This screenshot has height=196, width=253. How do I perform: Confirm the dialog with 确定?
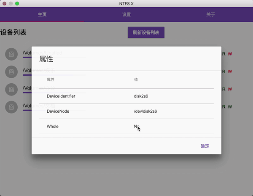pos(205,146)
